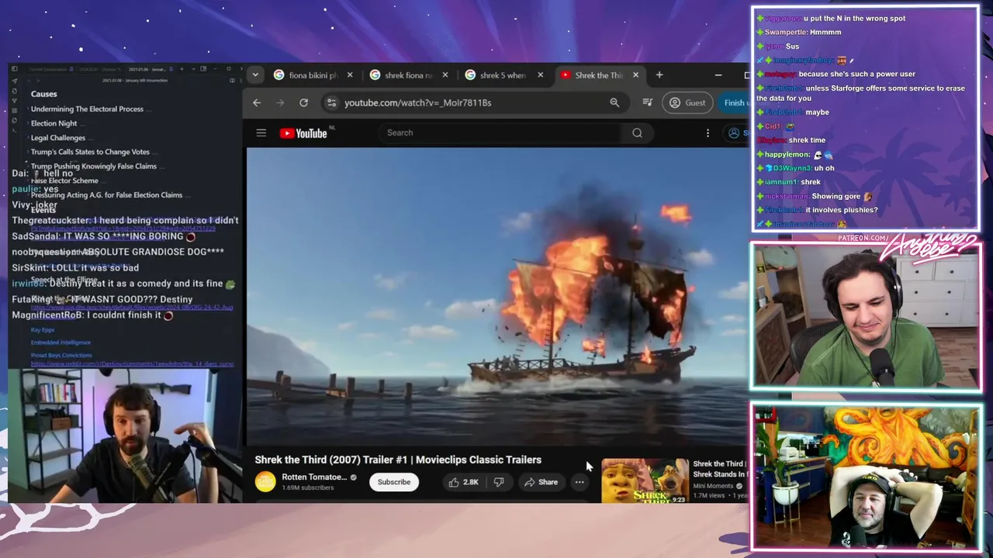Open YouTube settings three-dot menu
This screenshot has height=558, width=993.
(708, 133)
